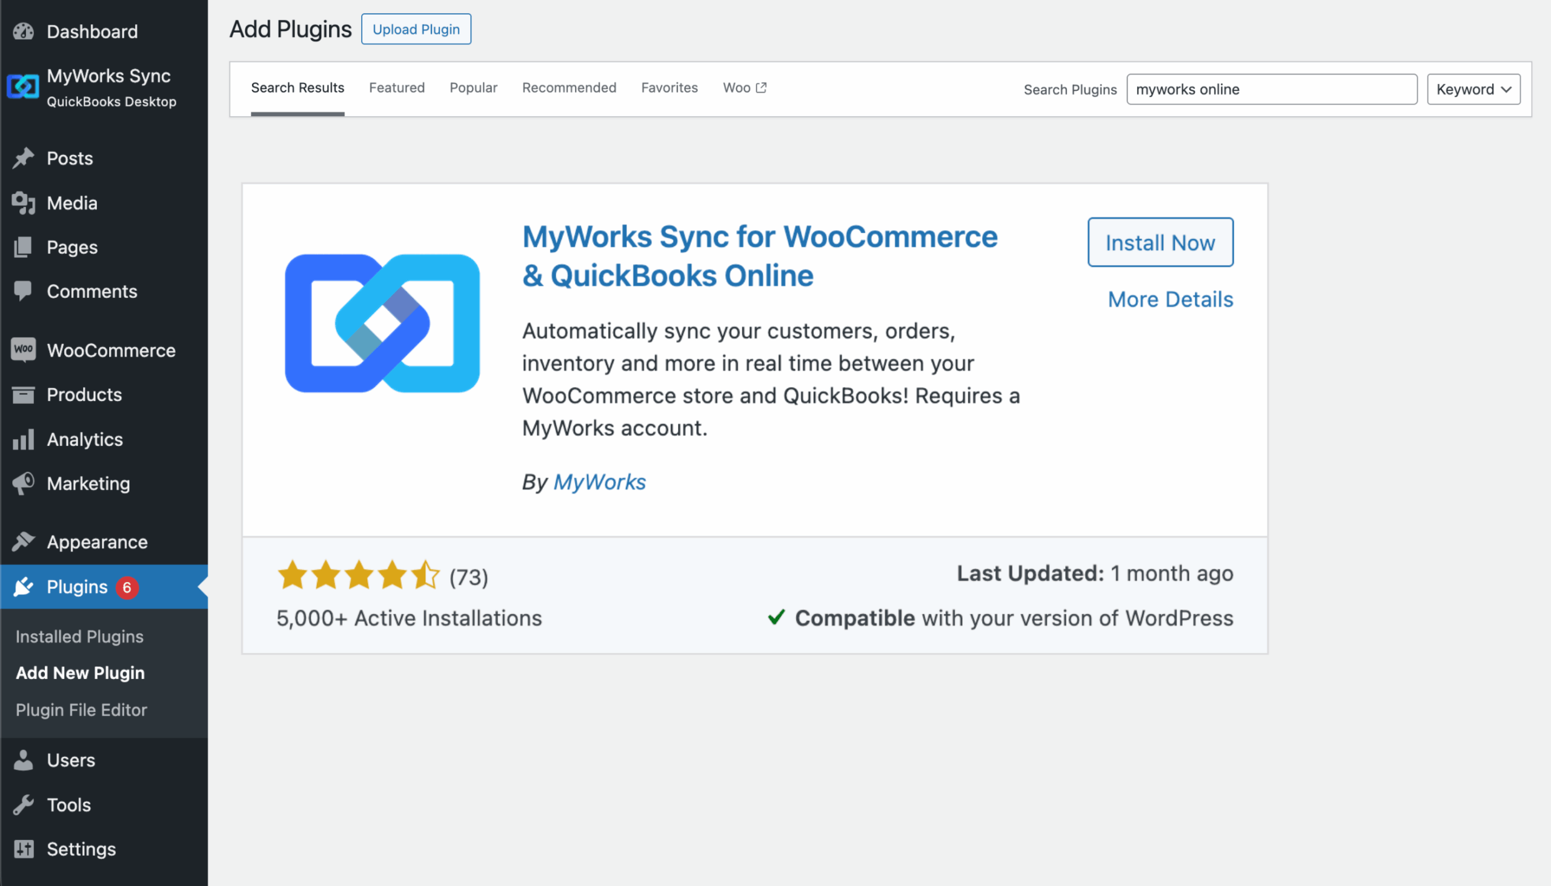
Task: Open Media library via its sidebar icon
Action: click(23, 203)
